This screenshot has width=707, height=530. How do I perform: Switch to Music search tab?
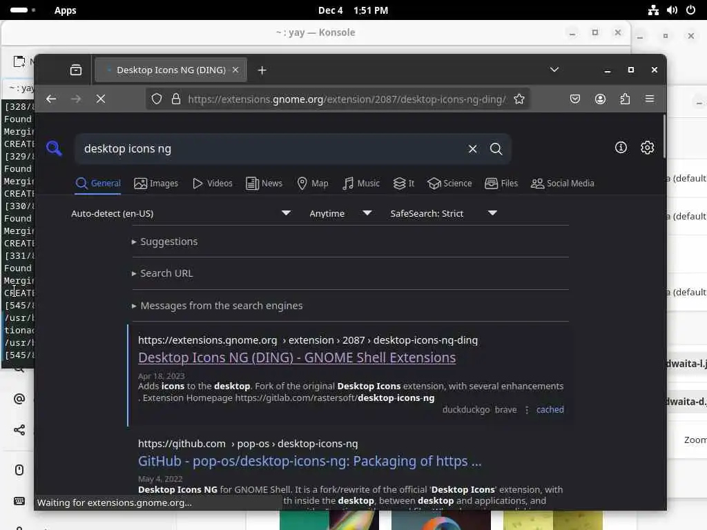pyautogui.click(x=360, y=184)
